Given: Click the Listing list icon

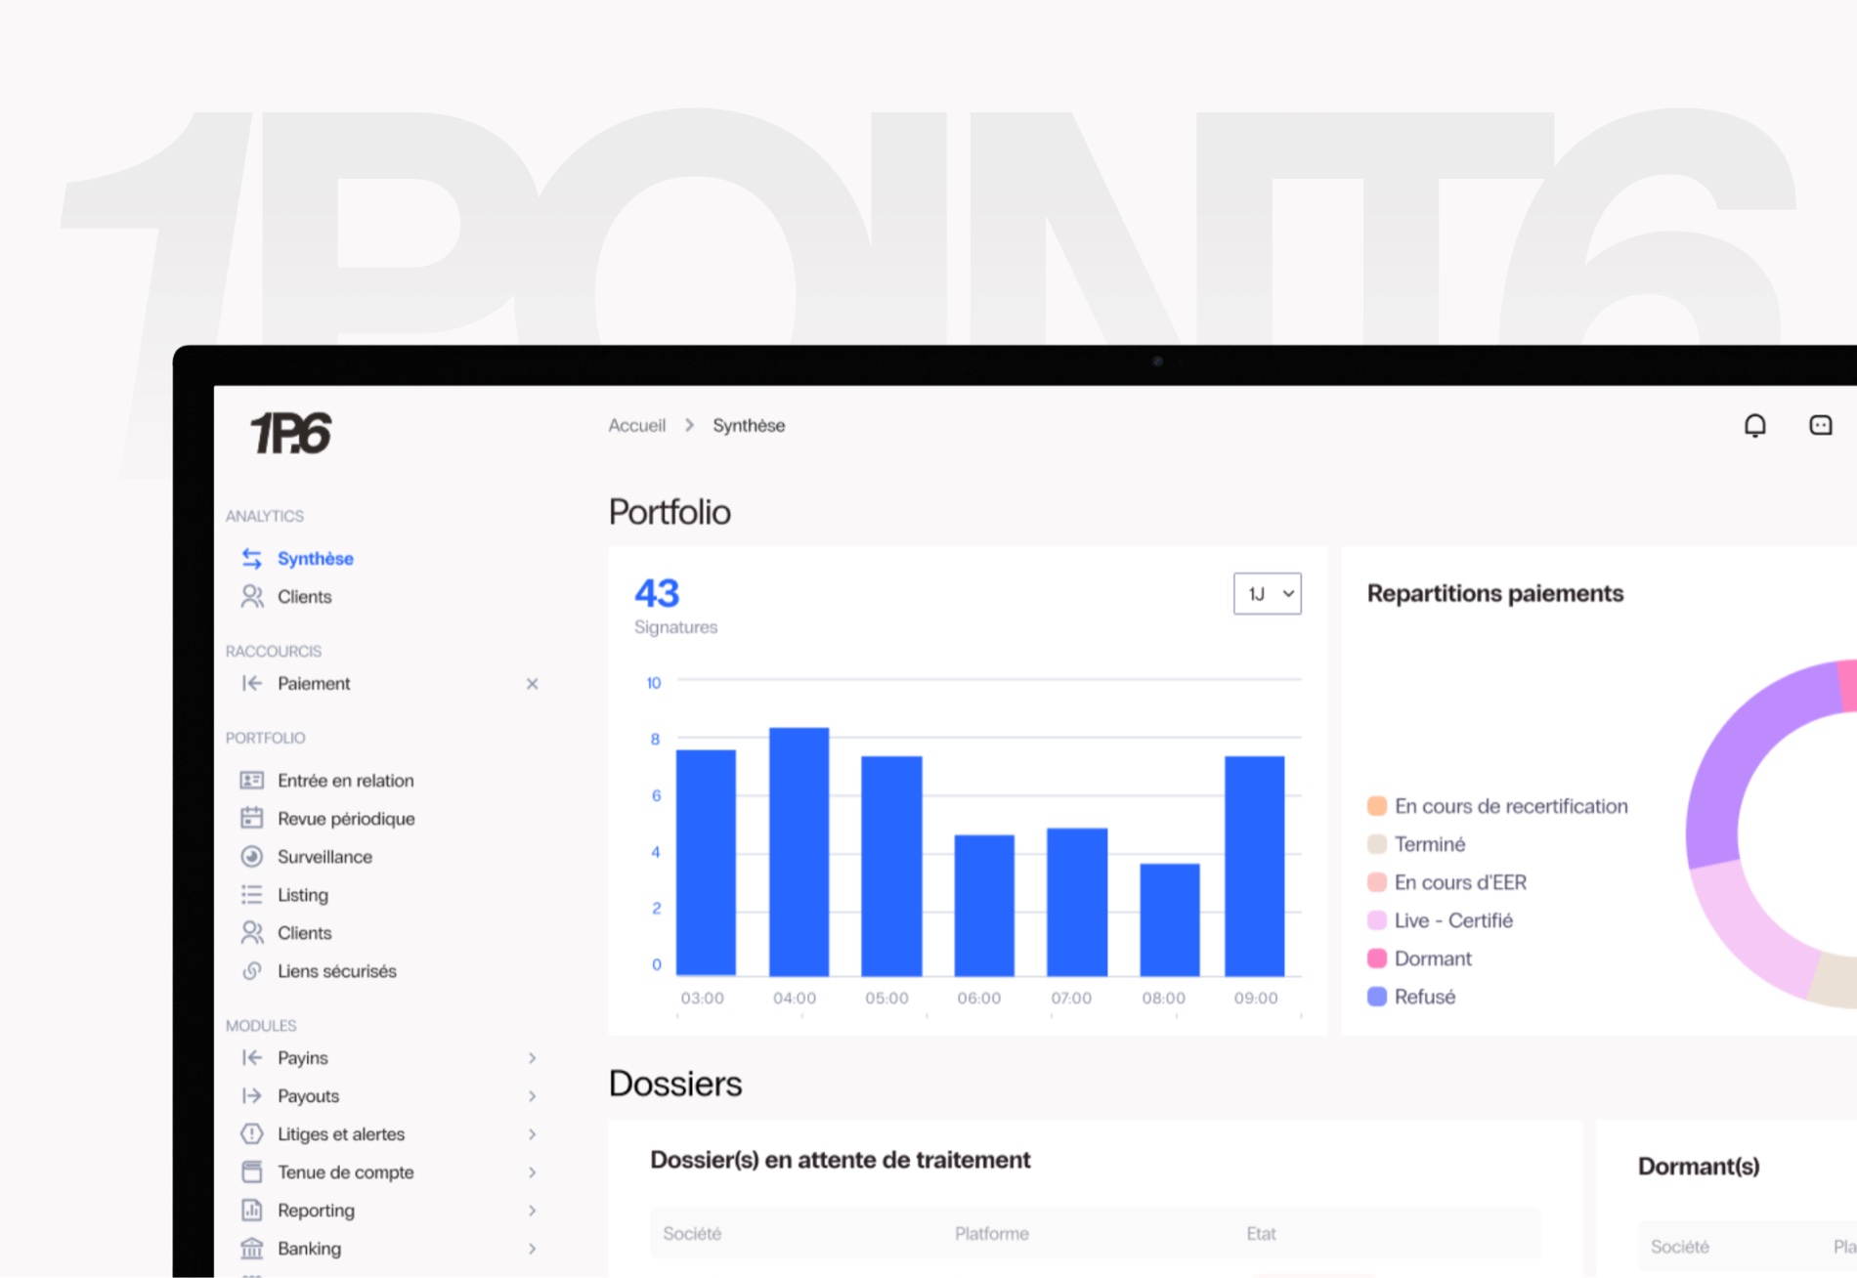Looking at the screenshot, I should [252, 894].
